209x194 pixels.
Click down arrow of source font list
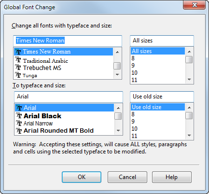pos(117,75)
